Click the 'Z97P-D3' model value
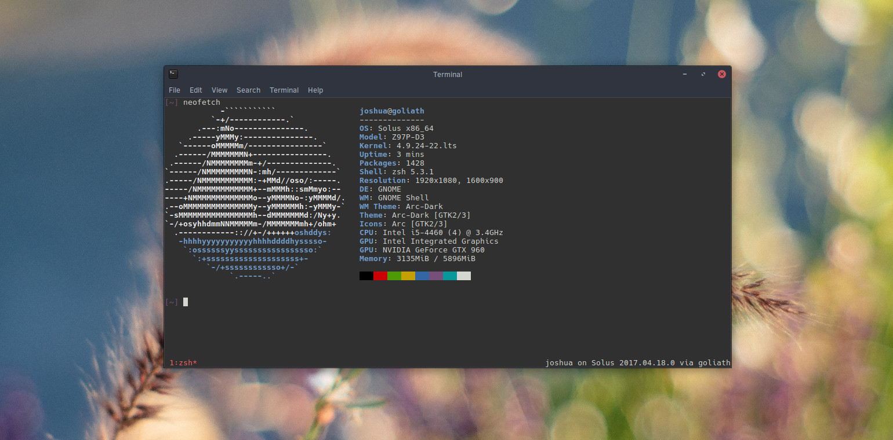 [408, 137]
